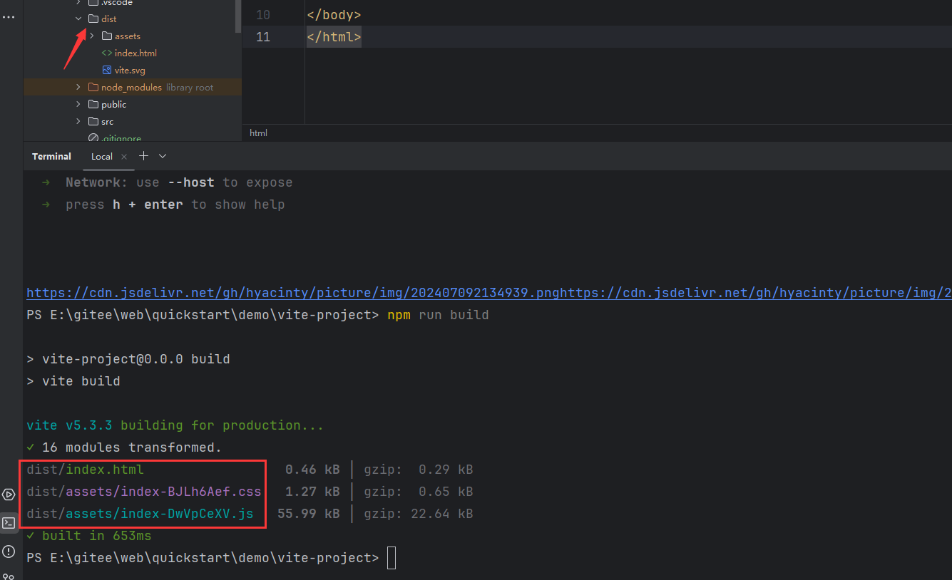Click 'vite v5.3.3 building for production...' line
This screenshot has width=952, height=580.
[x=175, y=425]
